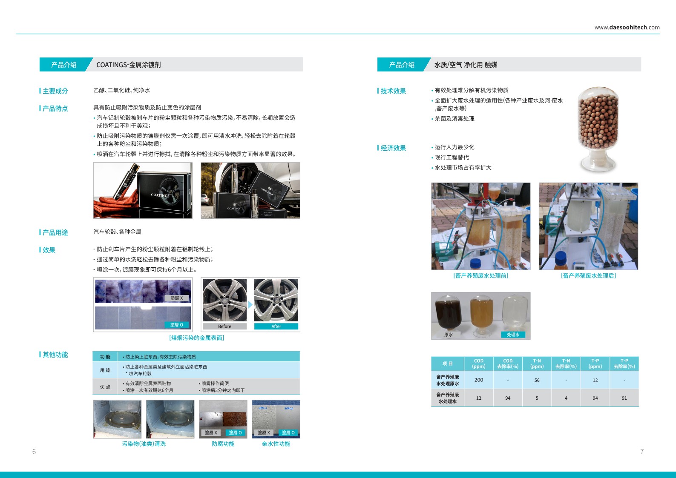Click the T-N value 56 cell
This screenshot has height=478, width=676.
pyautogui.click(x=537, y=380)
